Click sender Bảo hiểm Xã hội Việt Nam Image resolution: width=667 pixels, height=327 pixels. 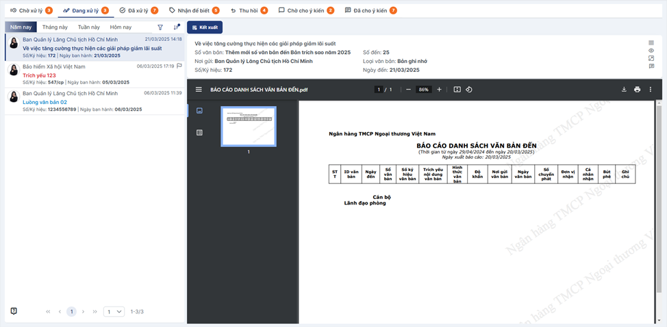click(x=54, y=66)
